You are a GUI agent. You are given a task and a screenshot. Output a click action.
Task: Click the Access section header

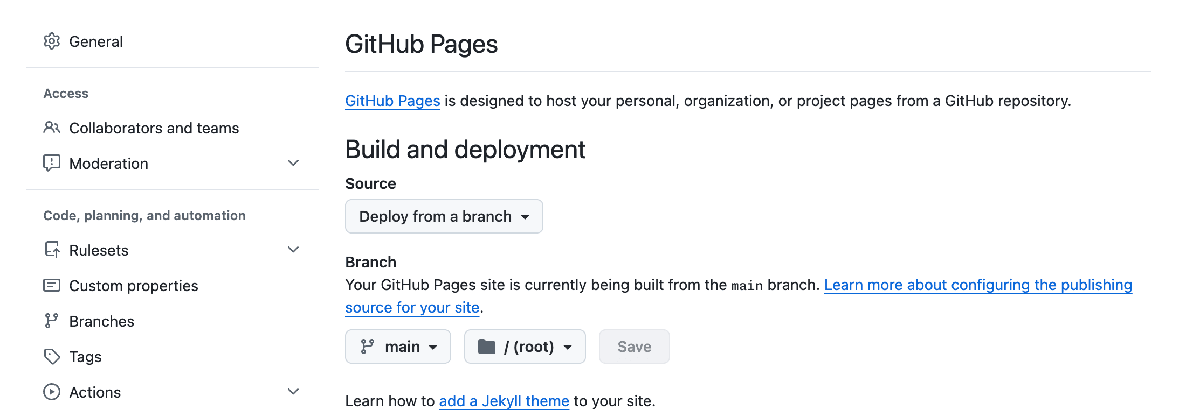[x=66, y=93]
